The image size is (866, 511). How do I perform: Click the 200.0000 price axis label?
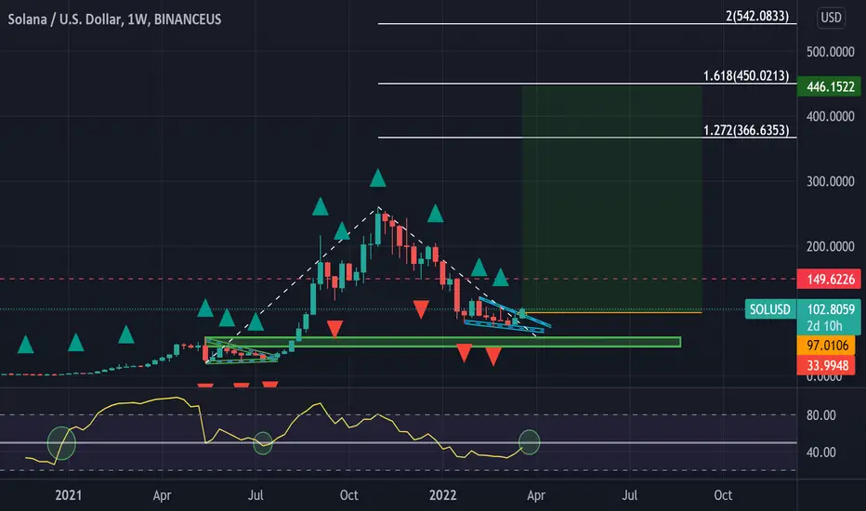(830, 246)
